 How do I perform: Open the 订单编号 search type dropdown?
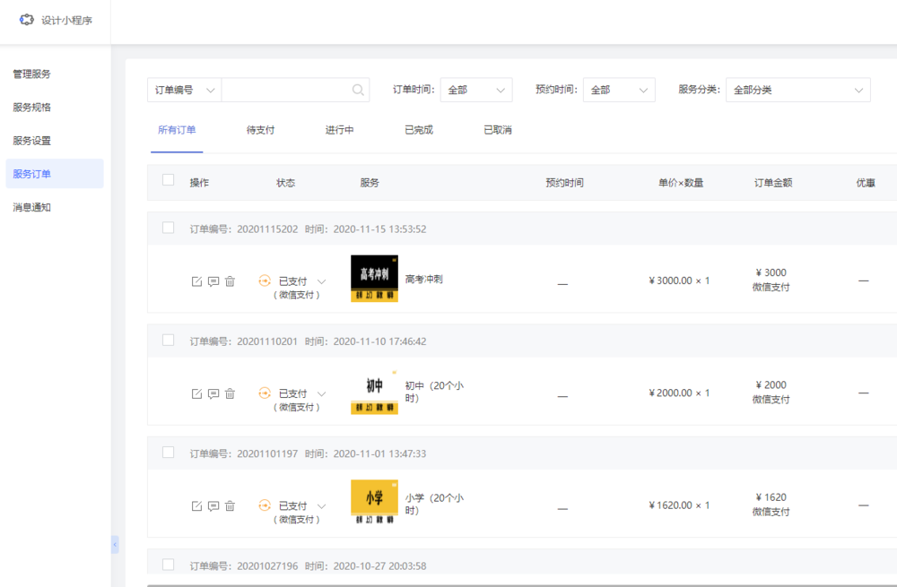(184, 90)
